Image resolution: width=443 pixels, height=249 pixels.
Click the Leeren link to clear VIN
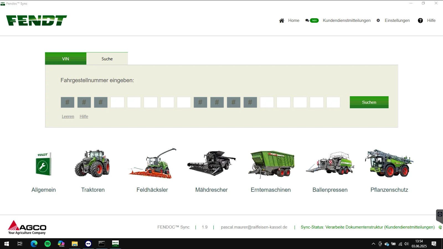pyautogui.click(x=68, y=116)
